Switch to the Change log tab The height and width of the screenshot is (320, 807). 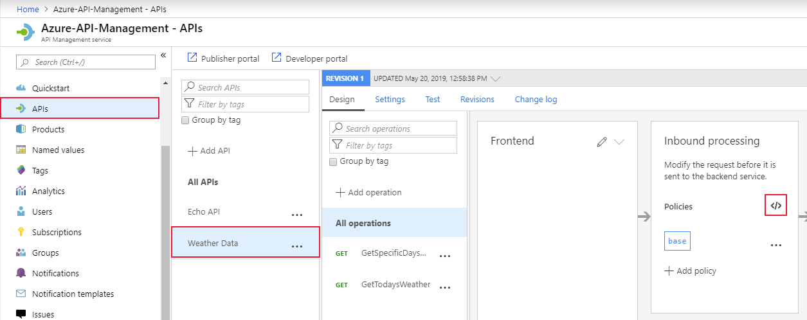point(536,100)
